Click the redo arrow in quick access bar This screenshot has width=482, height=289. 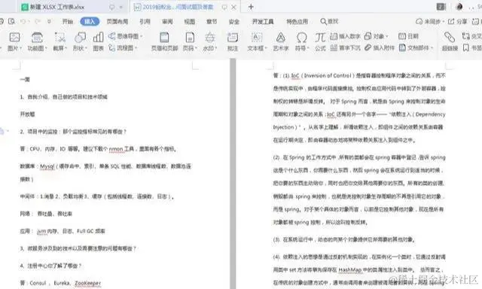click(38, 21)
